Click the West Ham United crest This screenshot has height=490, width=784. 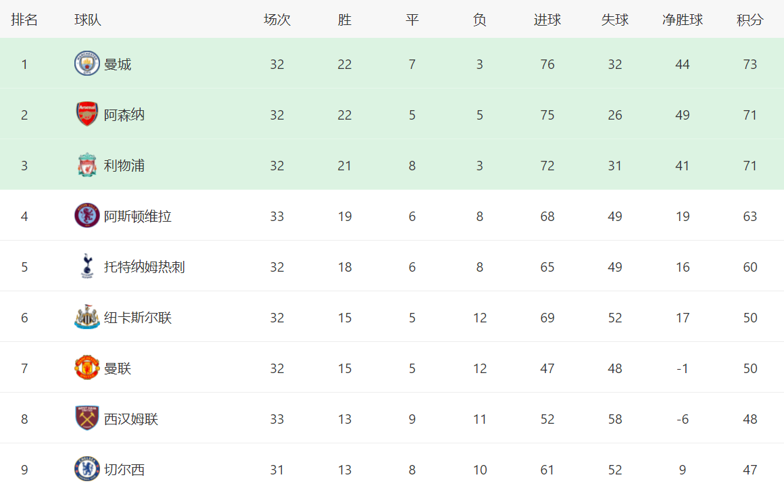coord(87,418)
